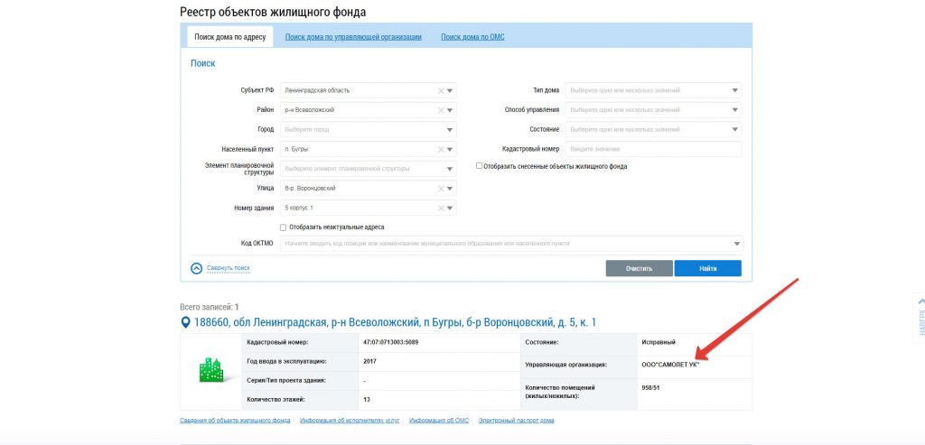Image resolution: width=925 pixels, height=445 pixels.
Task: Click cadastral number 47:07:0713003:5089 value
Action: (391, 342)
